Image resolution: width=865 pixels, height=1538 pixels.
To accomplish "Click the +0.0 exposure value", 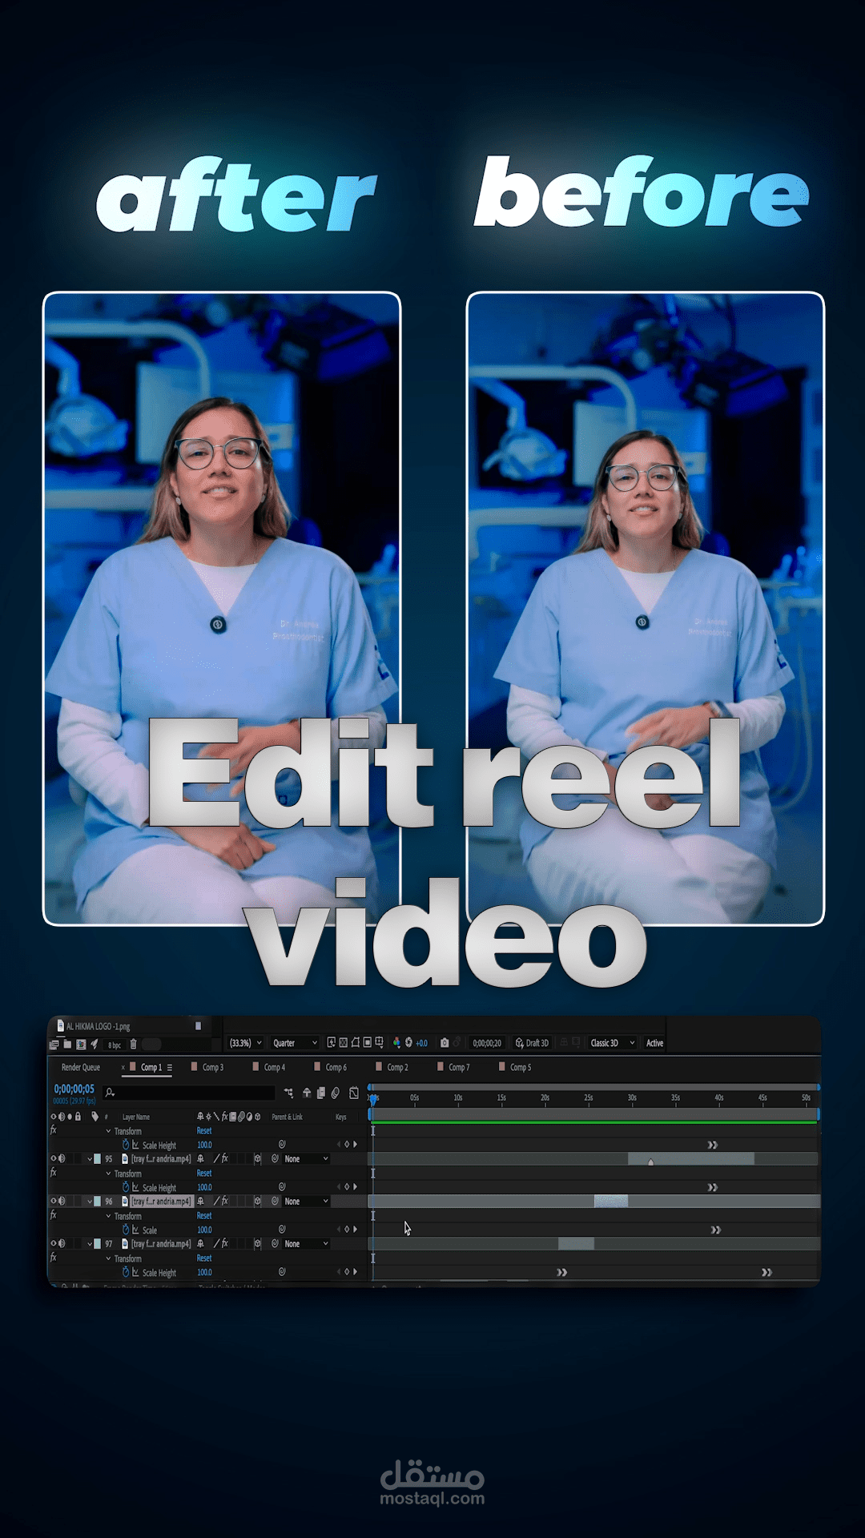I will [421, 1043].
